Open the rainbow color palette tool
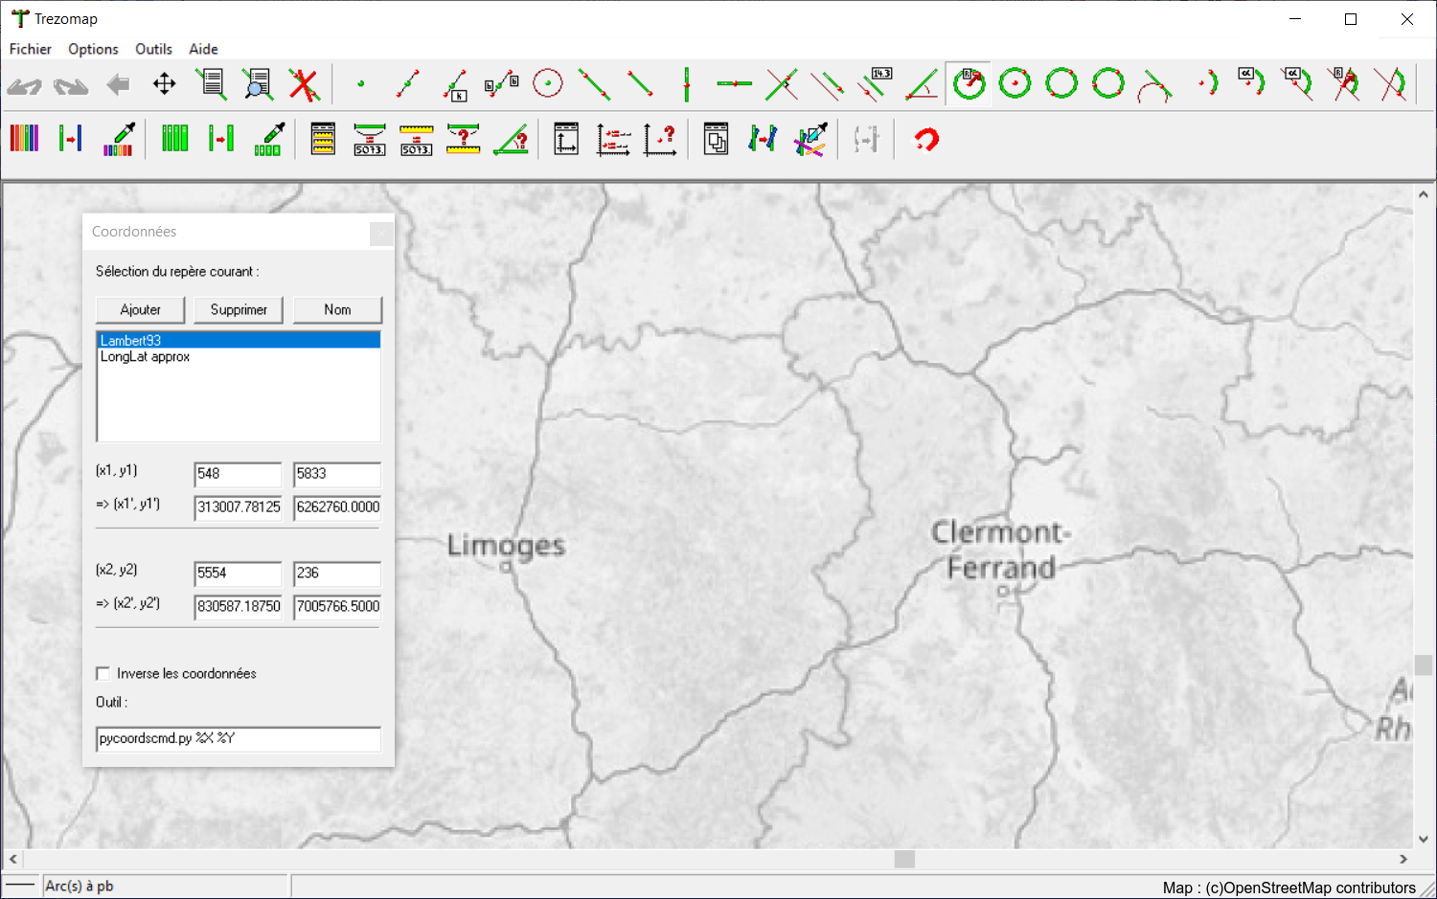This screenshot has width=1437, height=899. (x=24, y=139)
